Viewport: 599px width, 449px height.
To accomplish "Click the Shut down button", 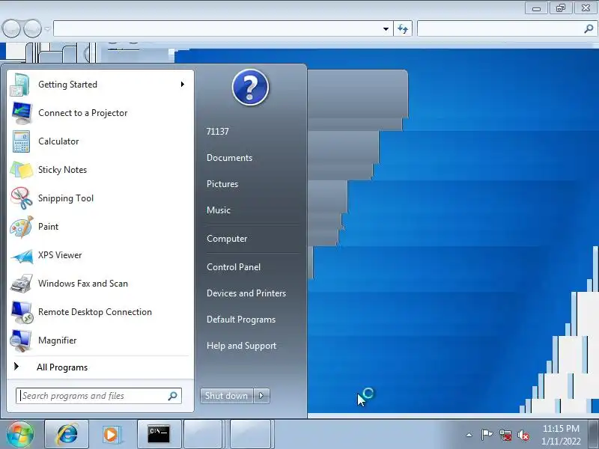I will point(227,396).
